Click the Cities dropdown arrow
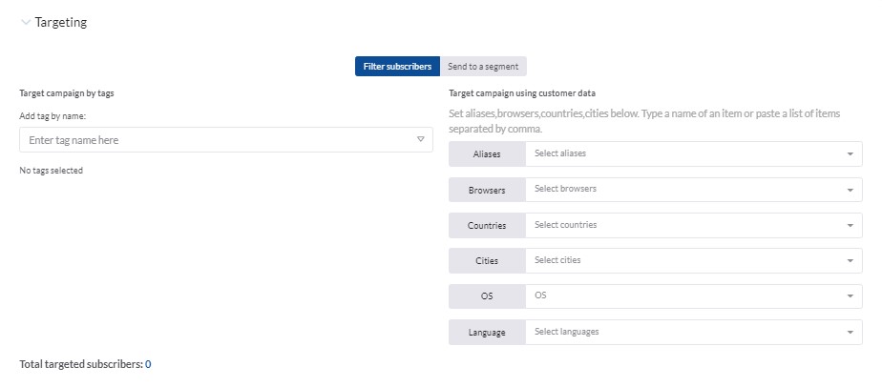This screenshot has height=387, width=882. (850, 260)
